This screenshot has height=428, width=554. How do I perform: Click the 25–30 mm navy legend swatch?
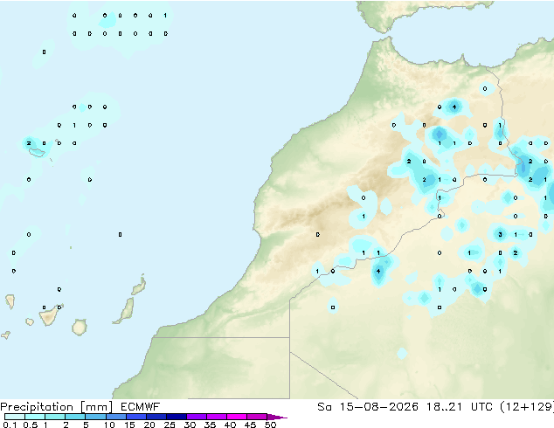tap(176, 417)
